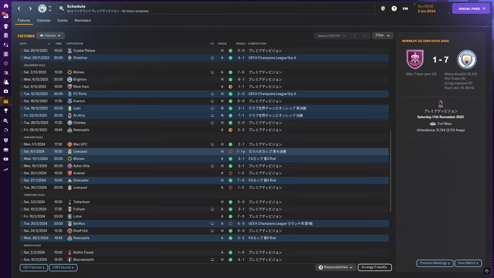Open the Fixtures view dropdown
494x278 pixels.
point(50,36)
